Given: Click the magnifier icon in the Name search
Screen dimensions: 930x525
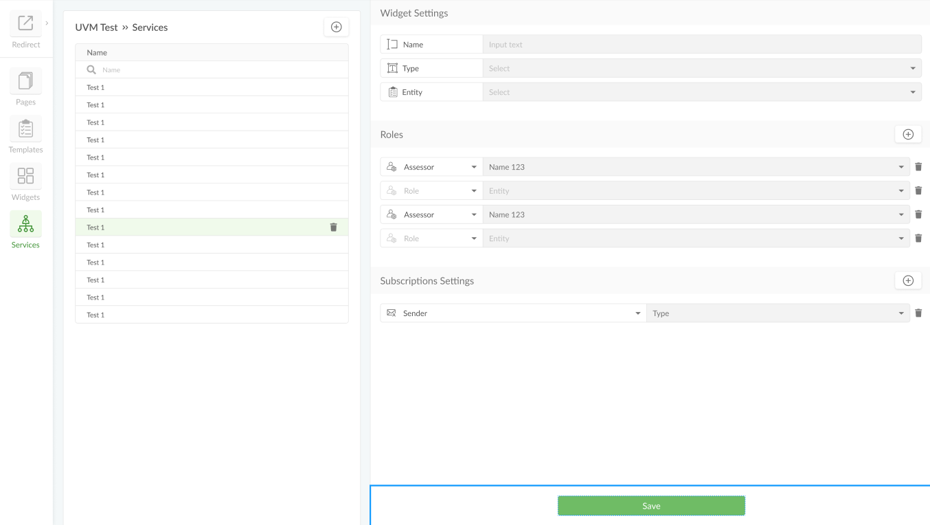Looking at the screenshot, I should [91, 69].
